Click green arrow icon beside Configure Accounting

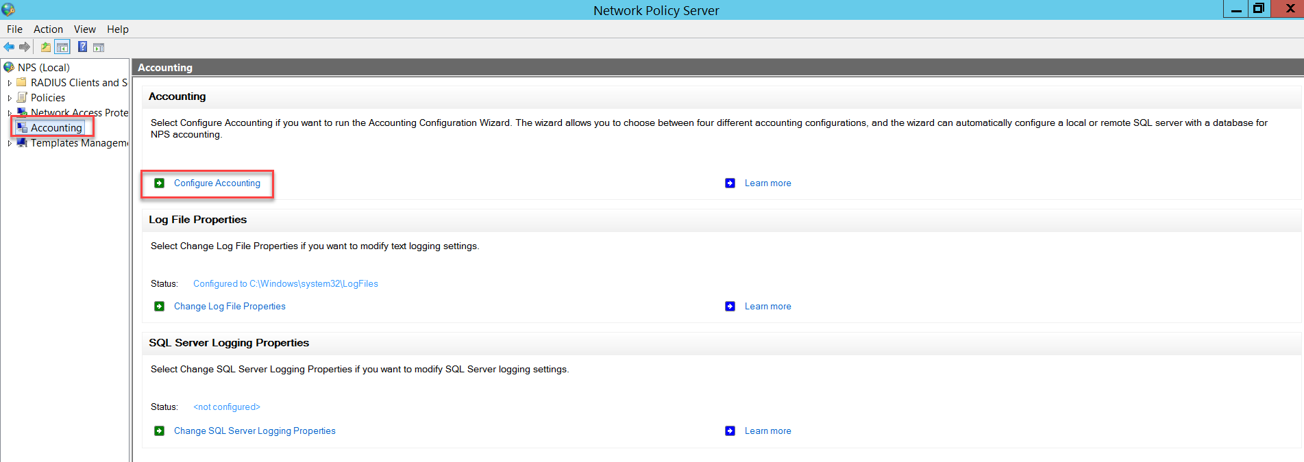point(159,183)
